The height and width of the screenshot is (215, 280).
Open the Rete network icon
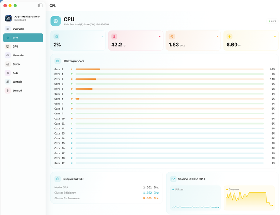[7, 73]
